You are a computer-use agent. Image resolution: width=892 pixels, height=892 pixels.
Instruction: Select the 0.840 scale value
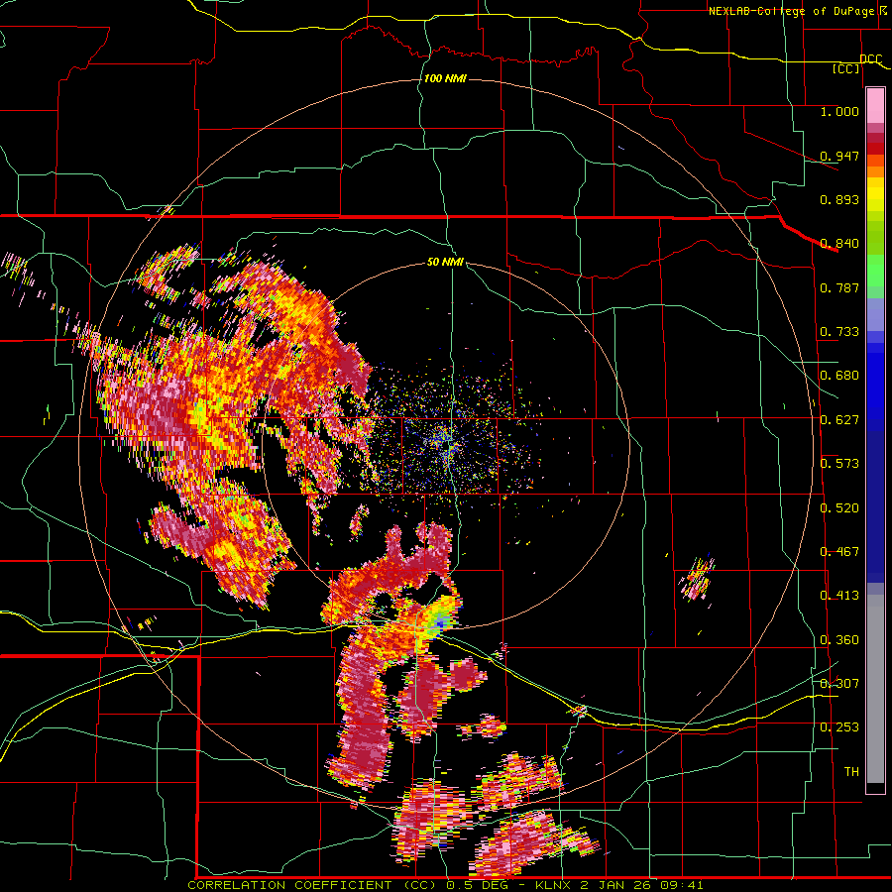tap(839, 244)
